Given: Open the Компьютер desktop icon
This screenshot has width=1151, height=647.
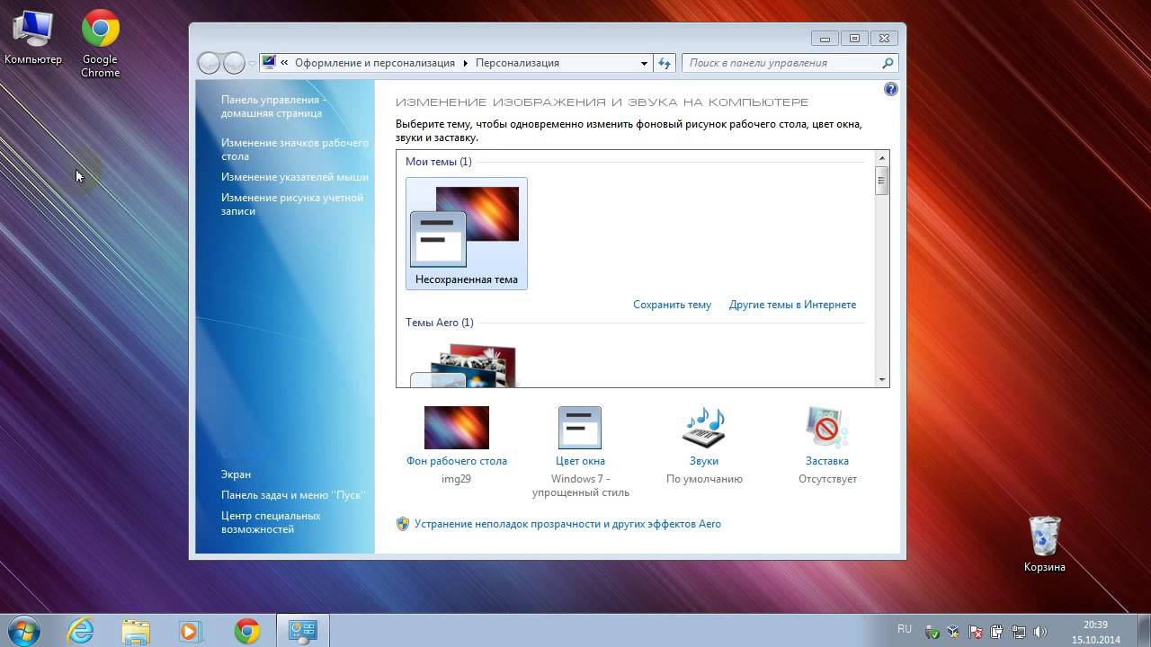Looking at the screenshot, I should tap(33, 38).
